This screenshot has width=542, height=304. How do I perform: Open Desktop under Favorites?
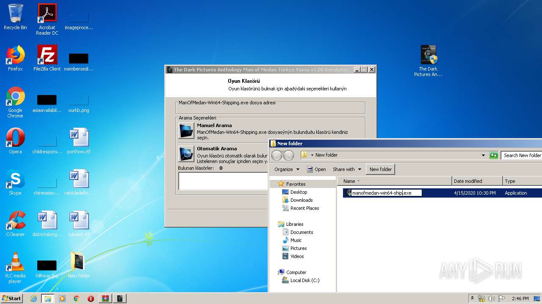click(x=299, y=192)
